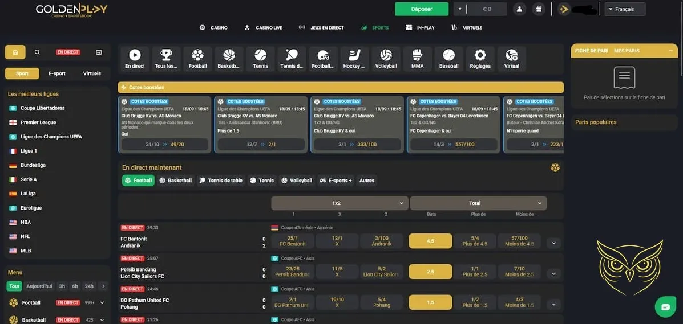Open the MES PARIS tab
Screen dimensions: 683x324
[x=627, y=51]
